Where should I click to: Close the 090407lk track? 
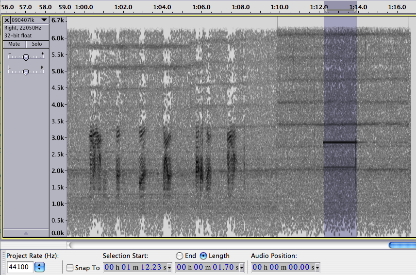(x=6, y=20)
